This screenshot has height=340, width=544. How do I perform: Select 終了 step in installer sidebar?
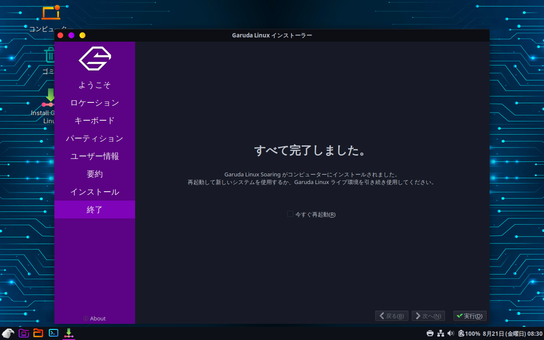(x=95, y=210)
